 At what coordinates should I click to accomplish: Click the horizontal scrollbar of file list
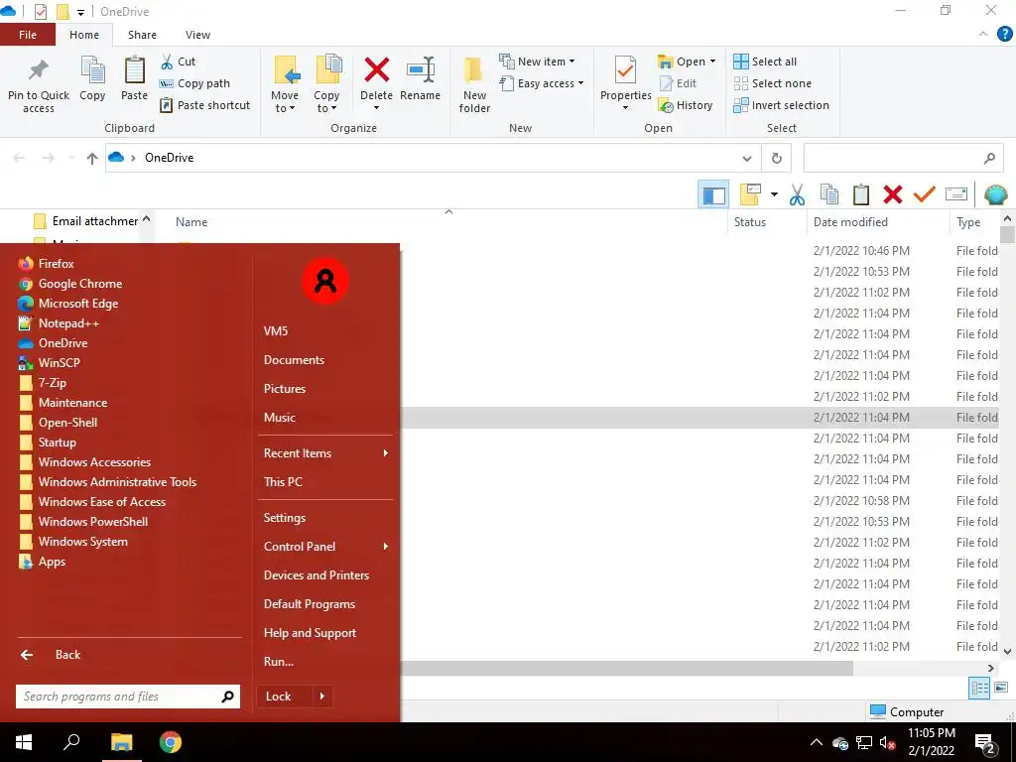point(626,668)
